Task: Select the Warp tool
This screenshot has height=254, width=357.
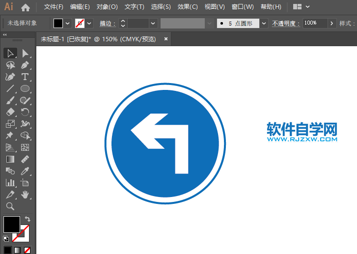Action: tap(25, 124)
